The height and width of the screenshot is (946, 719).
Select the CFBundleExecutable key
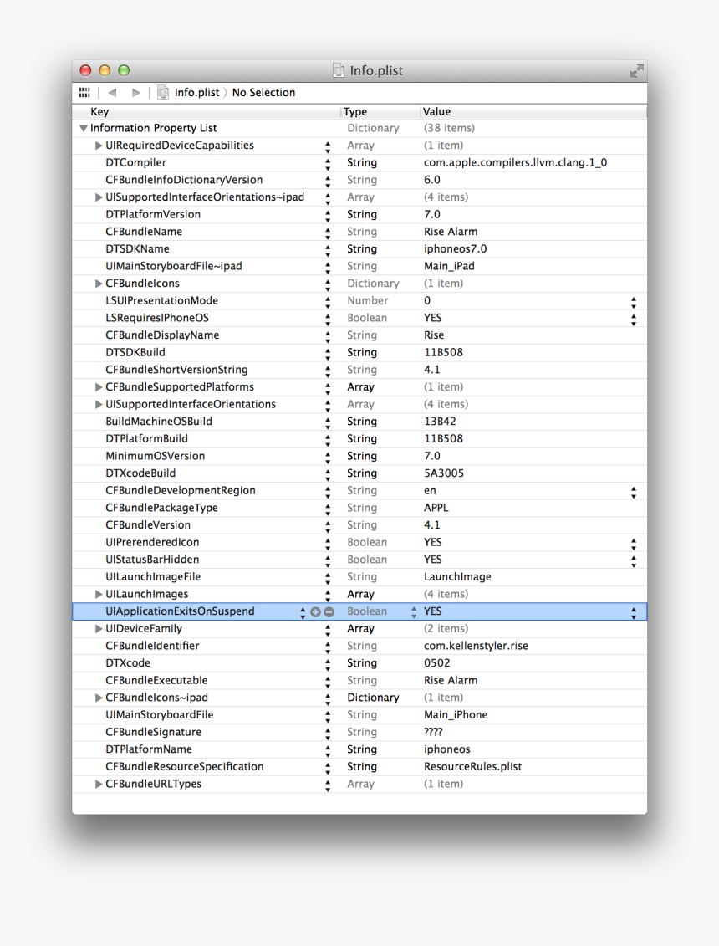(156, 681)
